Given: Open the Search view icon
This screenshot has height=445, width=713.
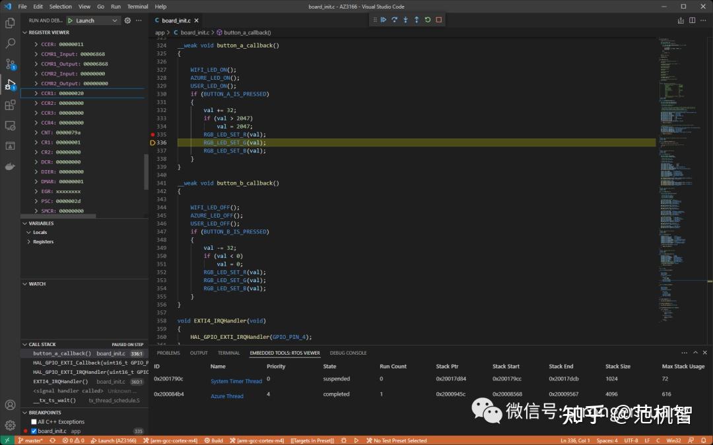Looking at the screenshot, I should (x=10, y=43).
